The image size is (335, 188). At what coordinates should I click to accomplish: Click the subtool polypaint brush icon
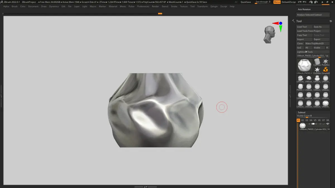point(324,124)
